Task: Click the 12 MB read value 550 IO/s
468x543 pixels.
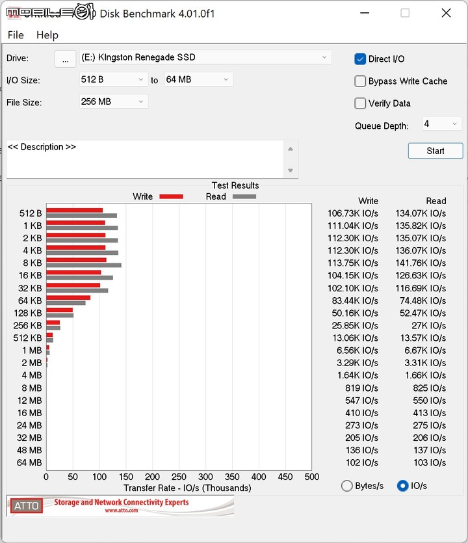Action: pos(429,401)
